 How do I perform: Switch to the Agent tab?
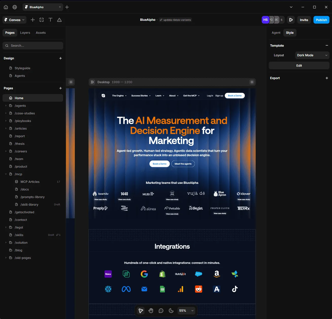pos(276,33)
